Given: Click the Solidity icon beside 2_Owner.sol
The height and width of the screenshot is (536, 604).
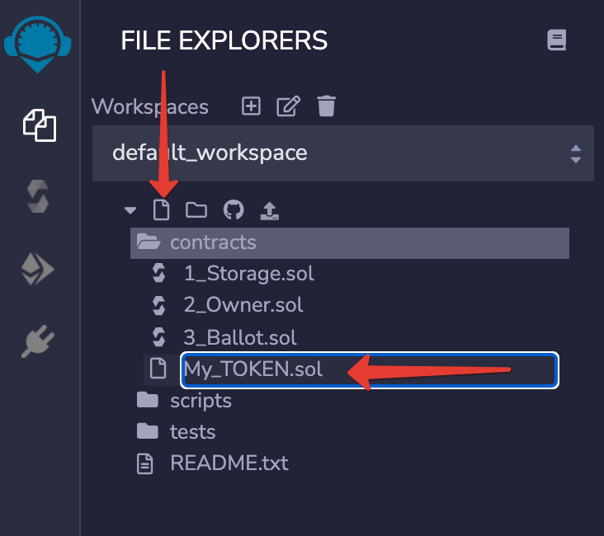Looking at the screenshot, I should coord(158,305).
